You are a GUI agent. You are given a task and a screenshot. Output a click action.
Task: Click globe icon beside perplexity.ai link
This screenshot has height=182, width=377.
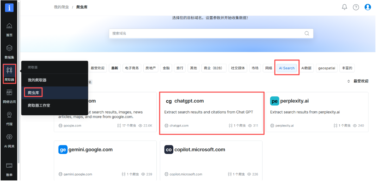click(x=272, y=126)
